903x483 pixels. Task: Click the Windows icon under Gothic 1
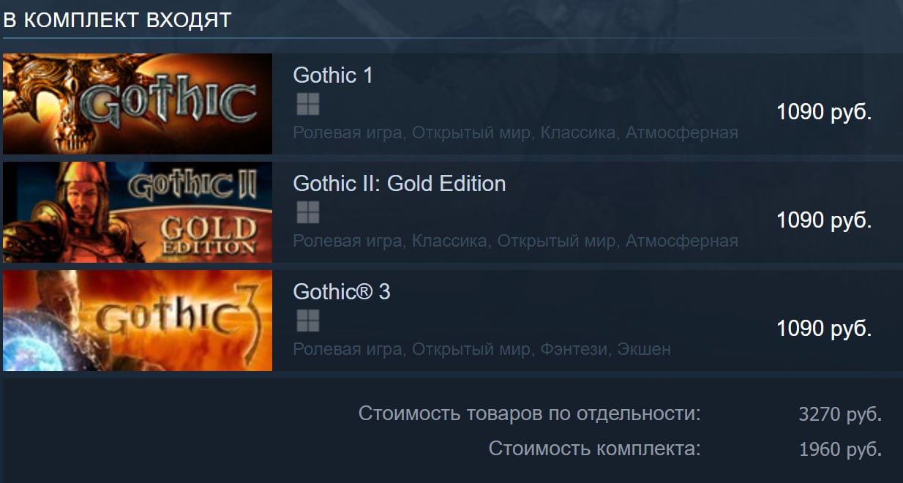pyautogui.click(x=308, y=105)
